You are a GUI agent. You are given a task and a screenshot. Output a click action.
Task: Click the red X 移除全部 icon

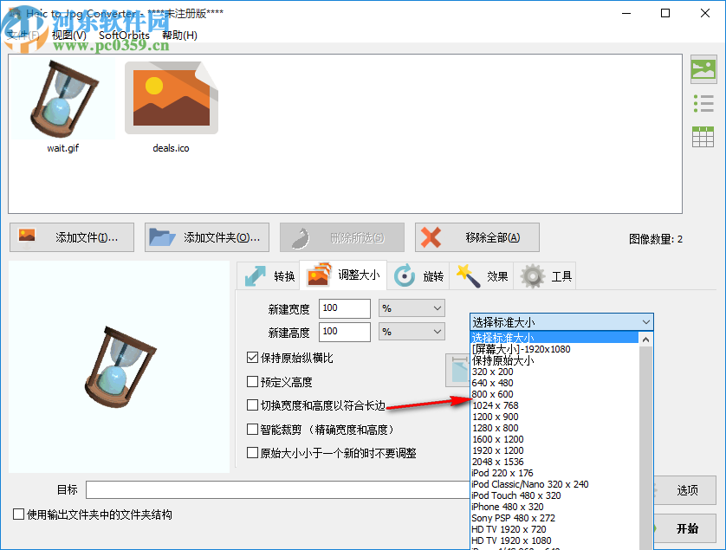[431, 236]
